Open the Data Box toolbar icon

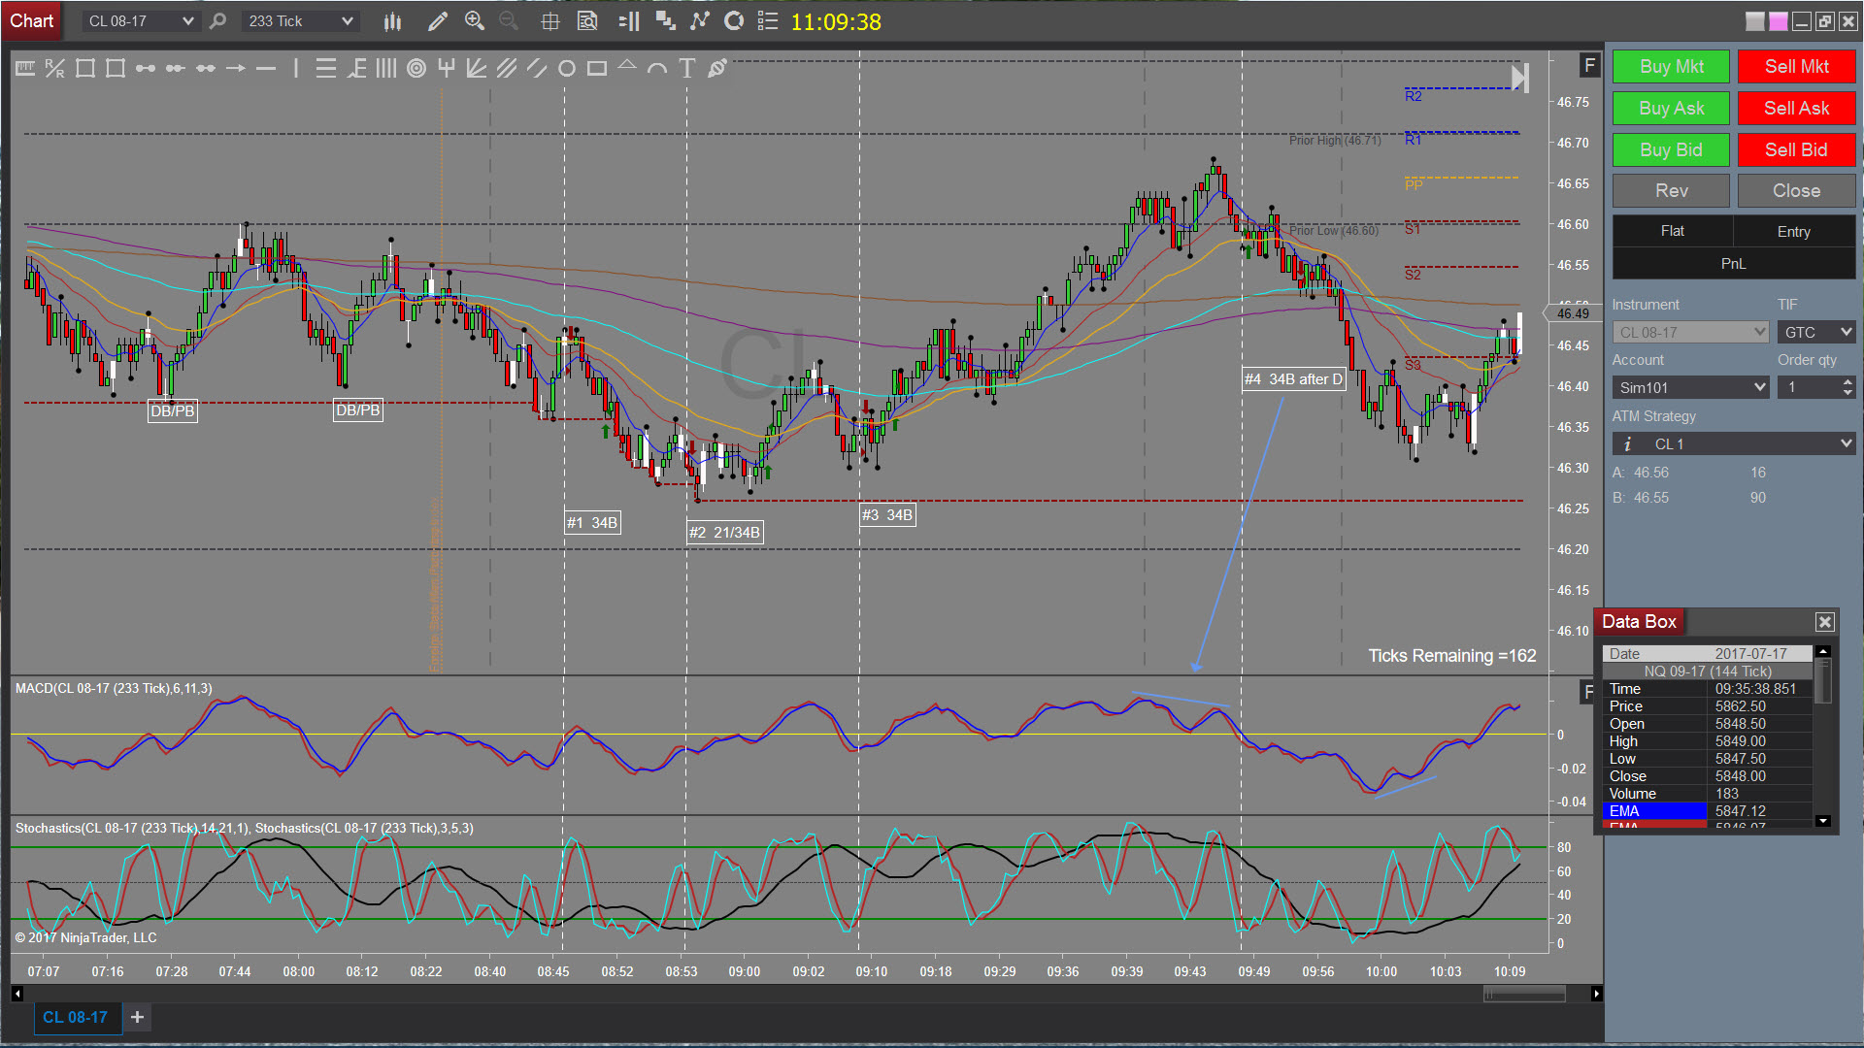[587, 21]
